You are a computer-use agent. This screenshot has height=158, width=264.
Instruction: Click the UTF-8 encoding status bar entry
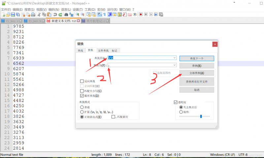tap(243, 155)
